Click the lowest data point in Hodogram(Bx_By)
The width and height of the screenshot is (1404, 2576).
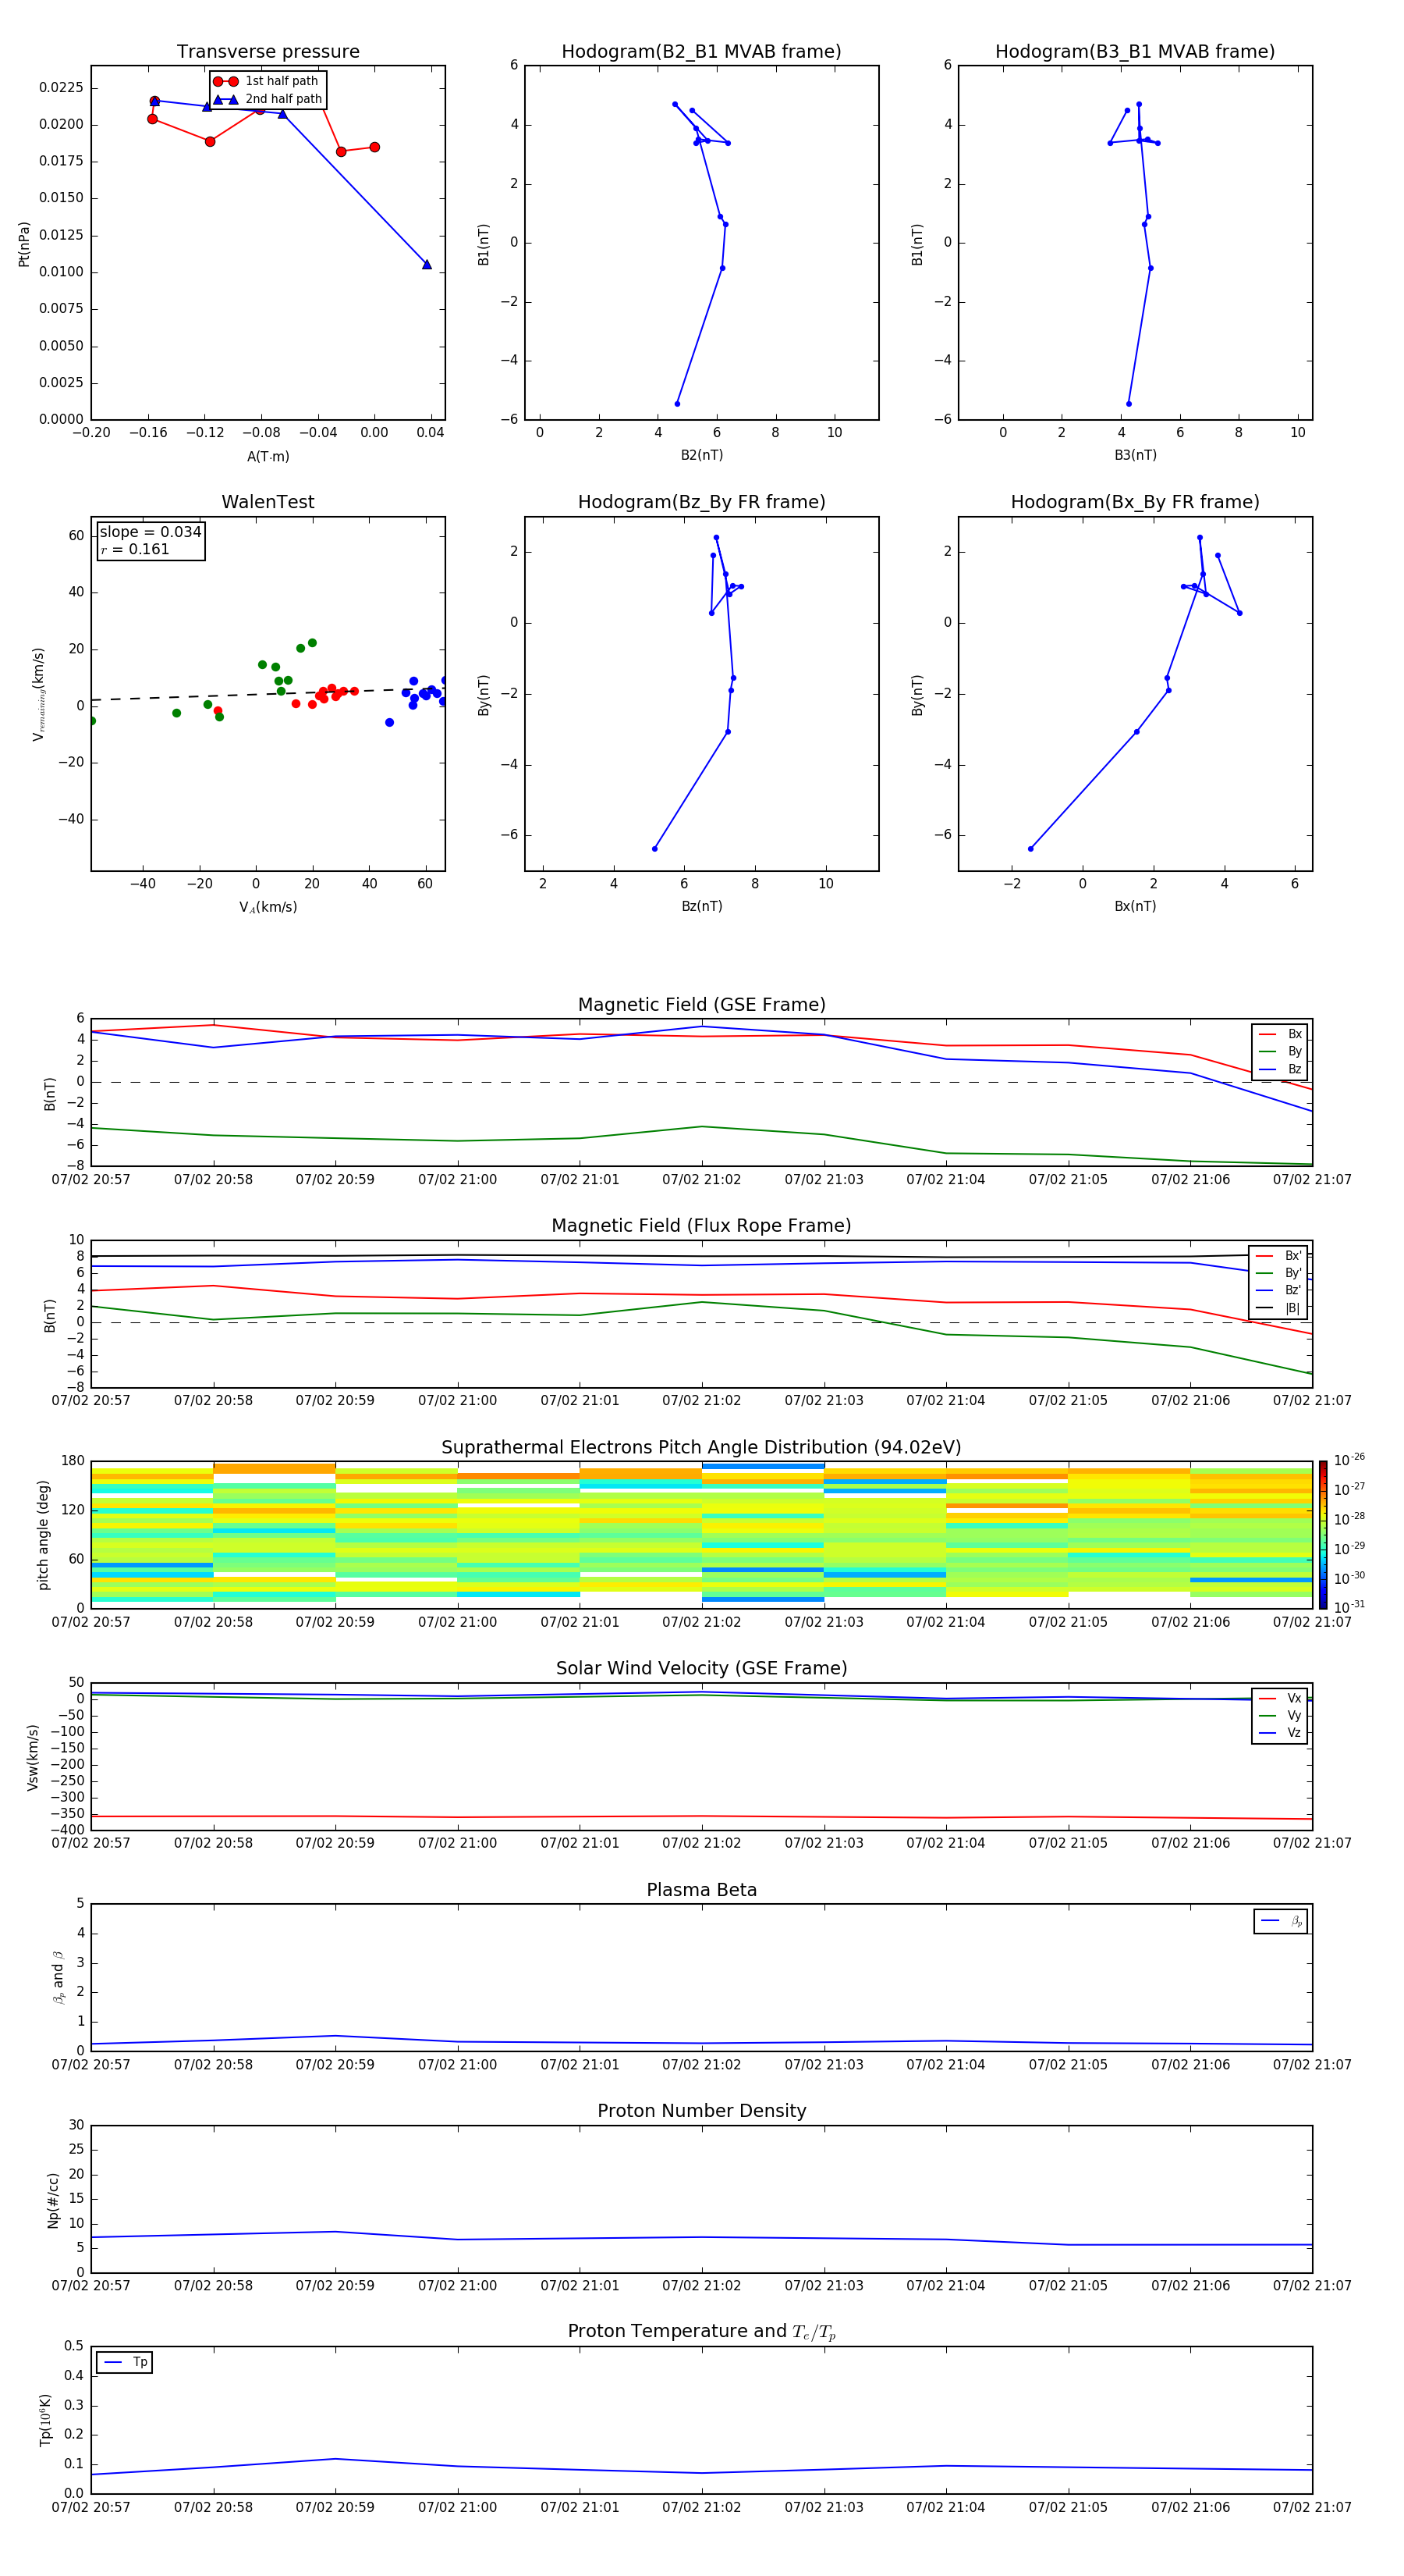coord(1030,849)
